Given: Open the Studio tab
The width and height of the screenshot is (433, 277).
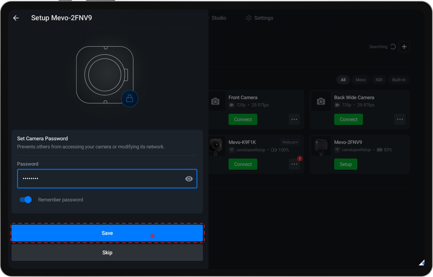Looking at the screenshot, I should 219,18.
